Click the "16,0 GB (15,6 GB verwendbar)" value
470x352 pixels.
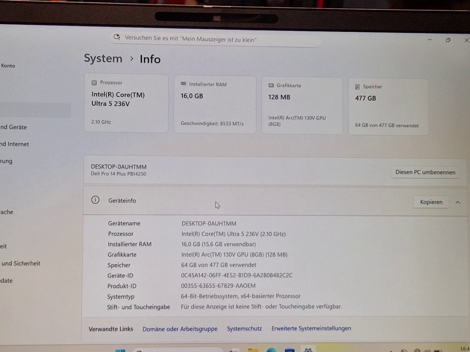pyautogui.click(x=218, y=244)
